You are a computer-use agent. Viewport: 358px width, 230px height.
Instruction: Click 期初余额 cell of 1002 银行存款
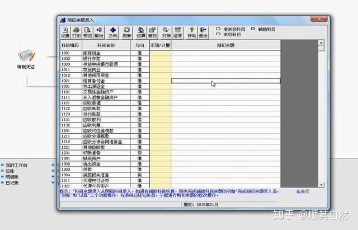coord(226,58)
